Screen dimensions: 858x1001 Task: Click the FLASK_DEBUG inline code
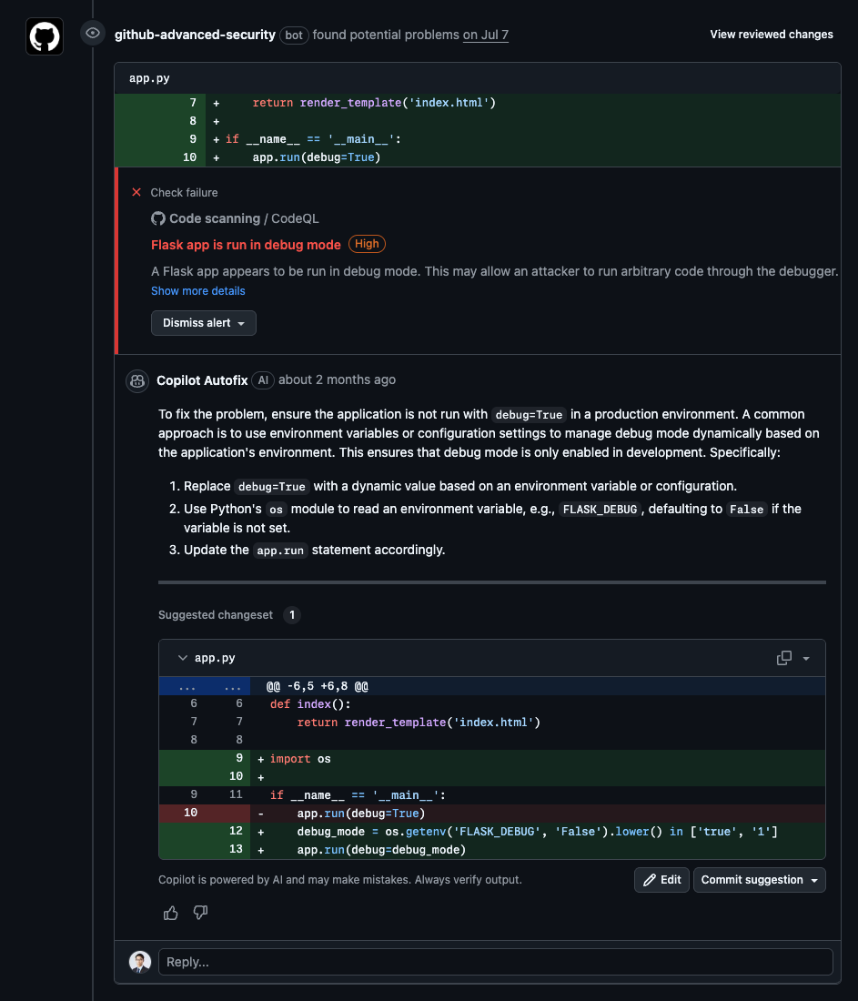pos(601,510)
